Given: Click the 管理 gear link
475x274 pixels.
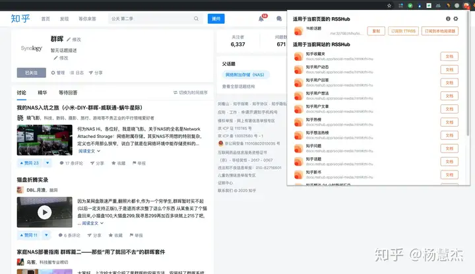Looking at the screenshot, I should (x=58, y=73).
